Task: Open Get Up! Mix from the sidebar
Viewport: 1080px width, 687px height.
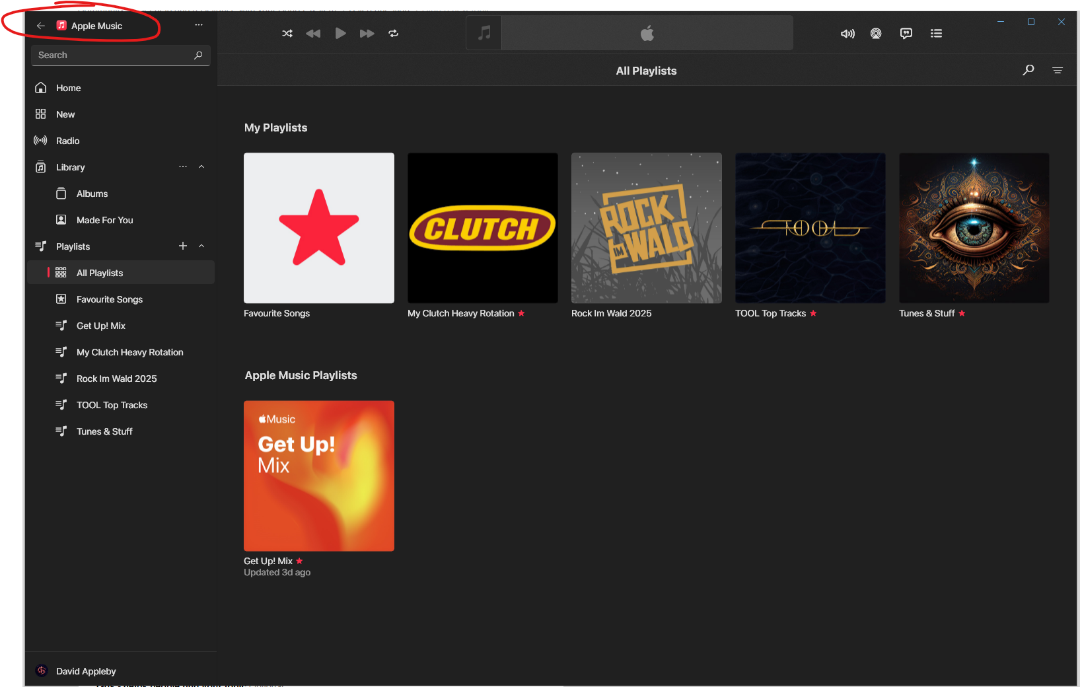Action: click(x=121, y=326)
